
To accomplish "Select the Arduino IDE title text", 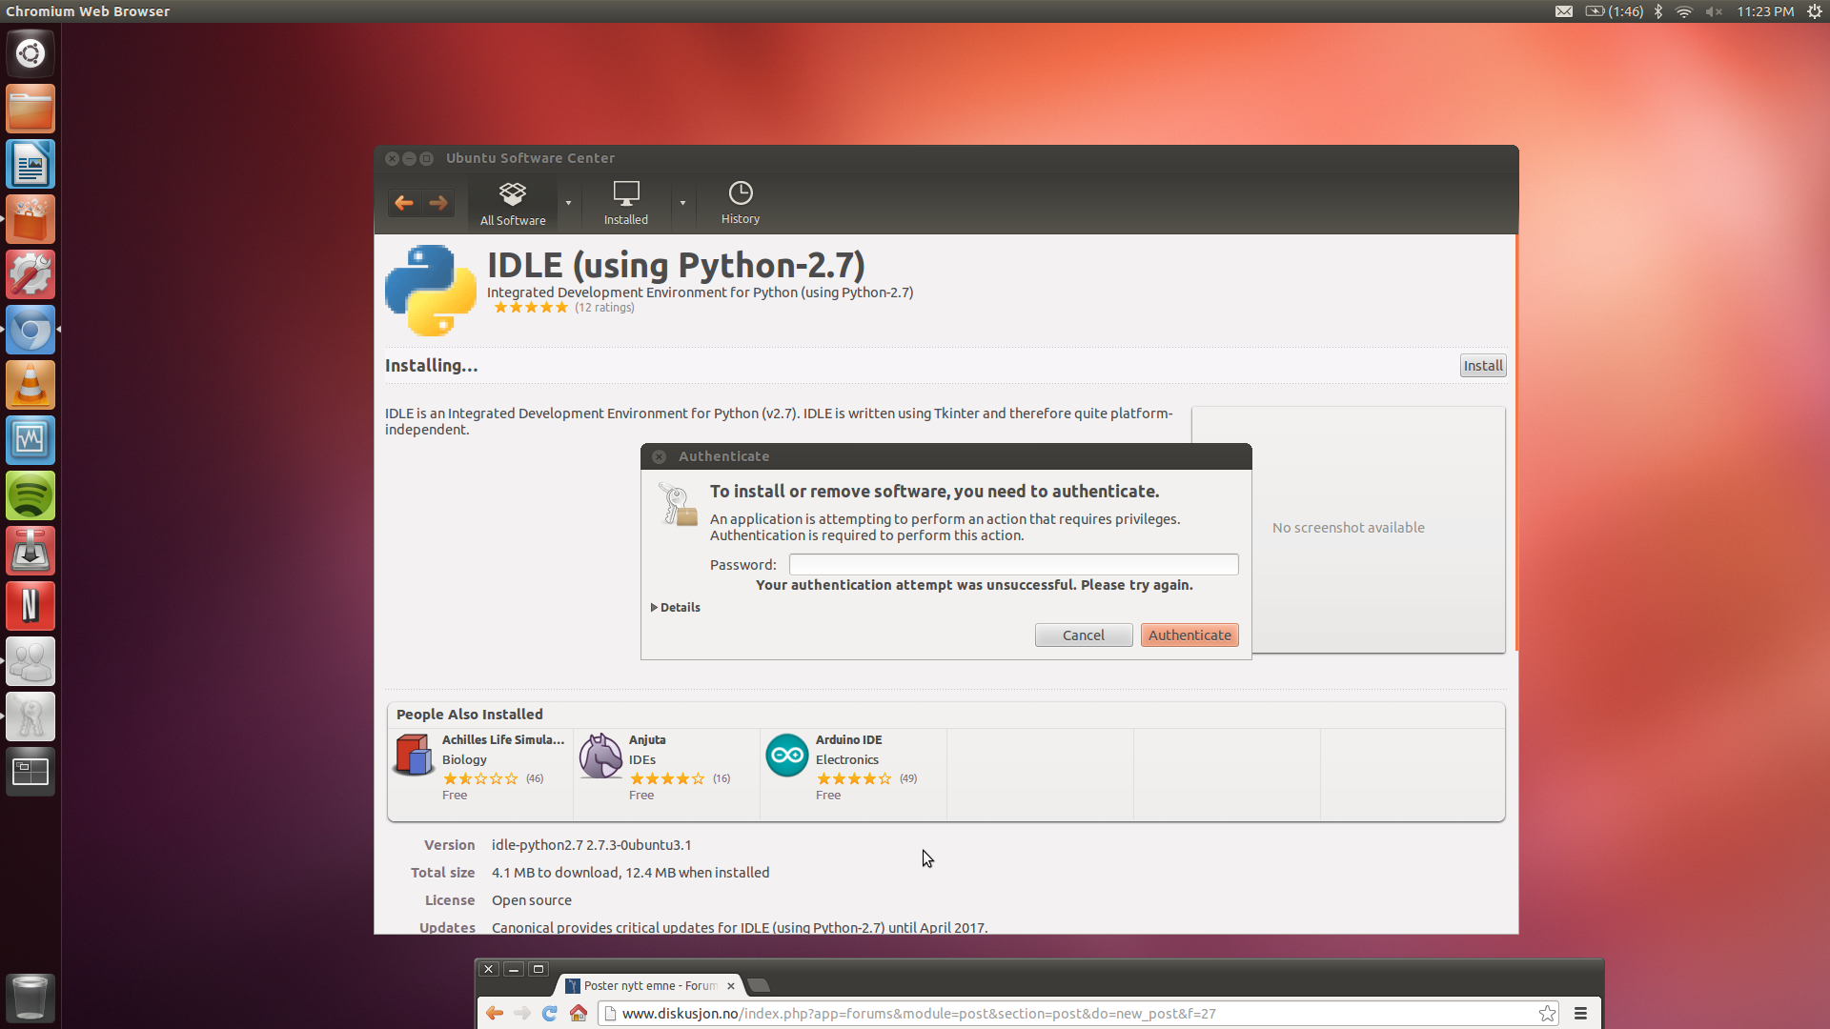I will 848,740.
